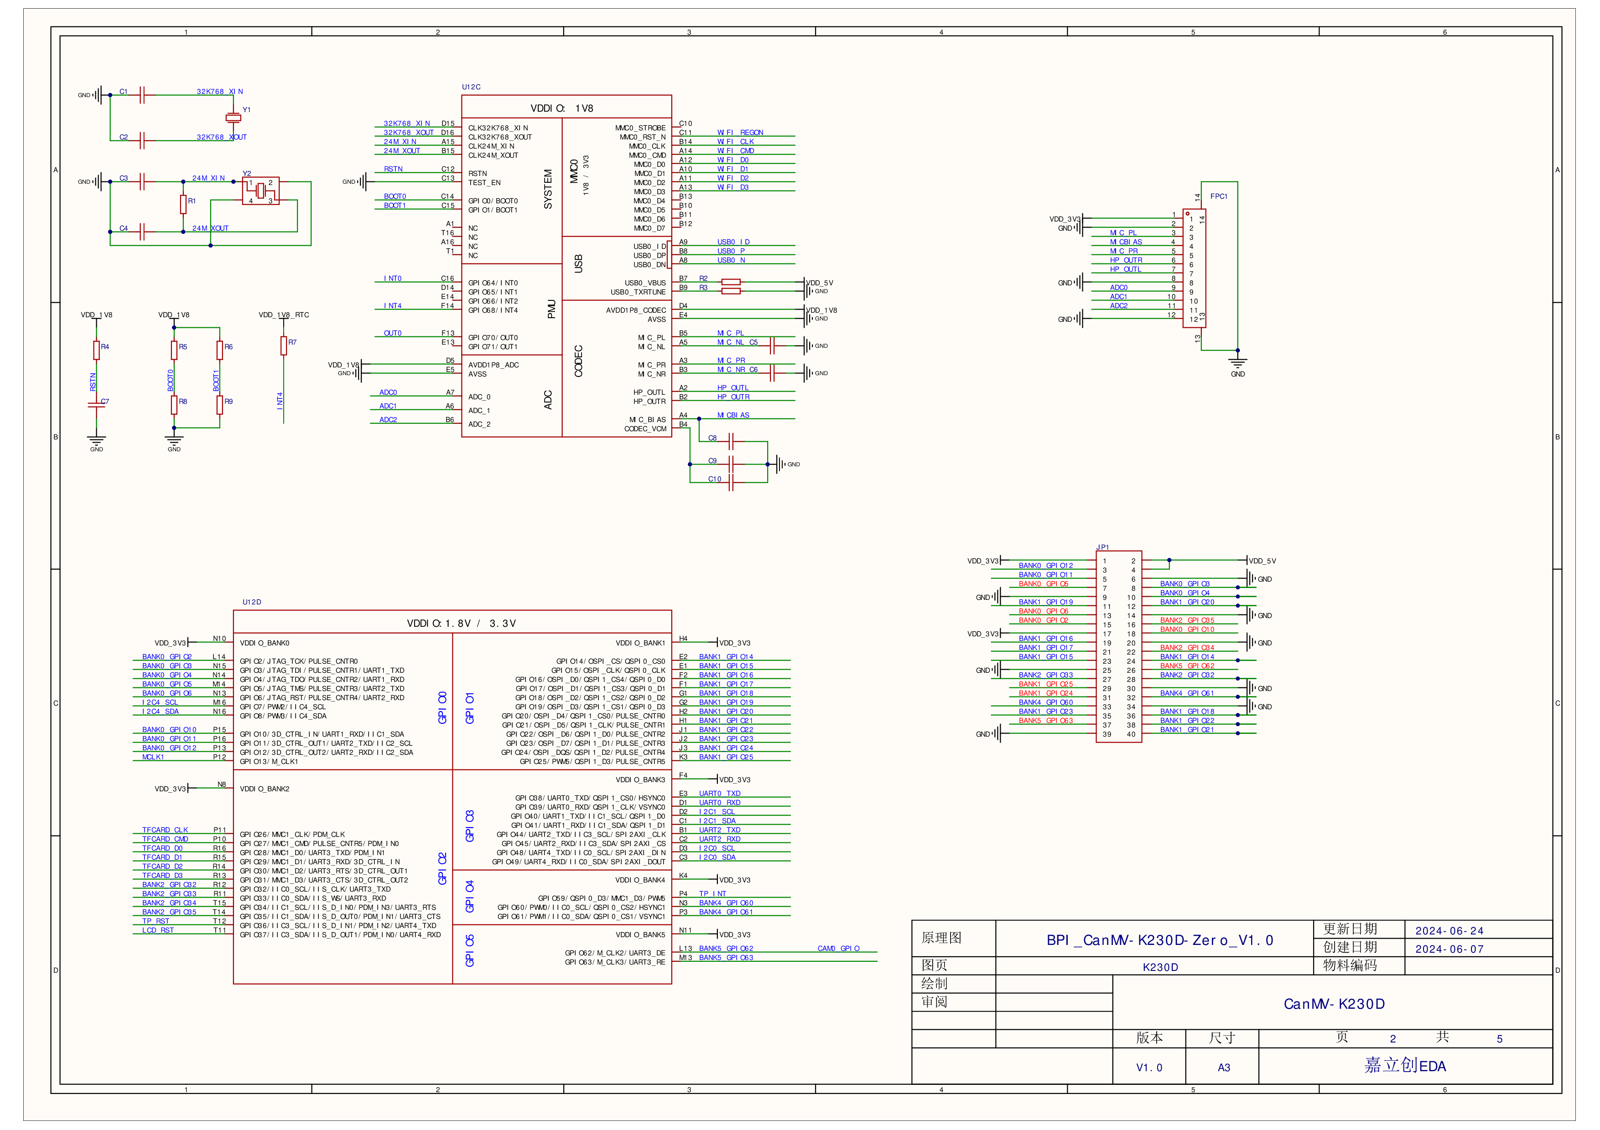Click the 嘉立创EDA logo text
This screenshot has height=1130, width=1600.
pos(1404,1065)
